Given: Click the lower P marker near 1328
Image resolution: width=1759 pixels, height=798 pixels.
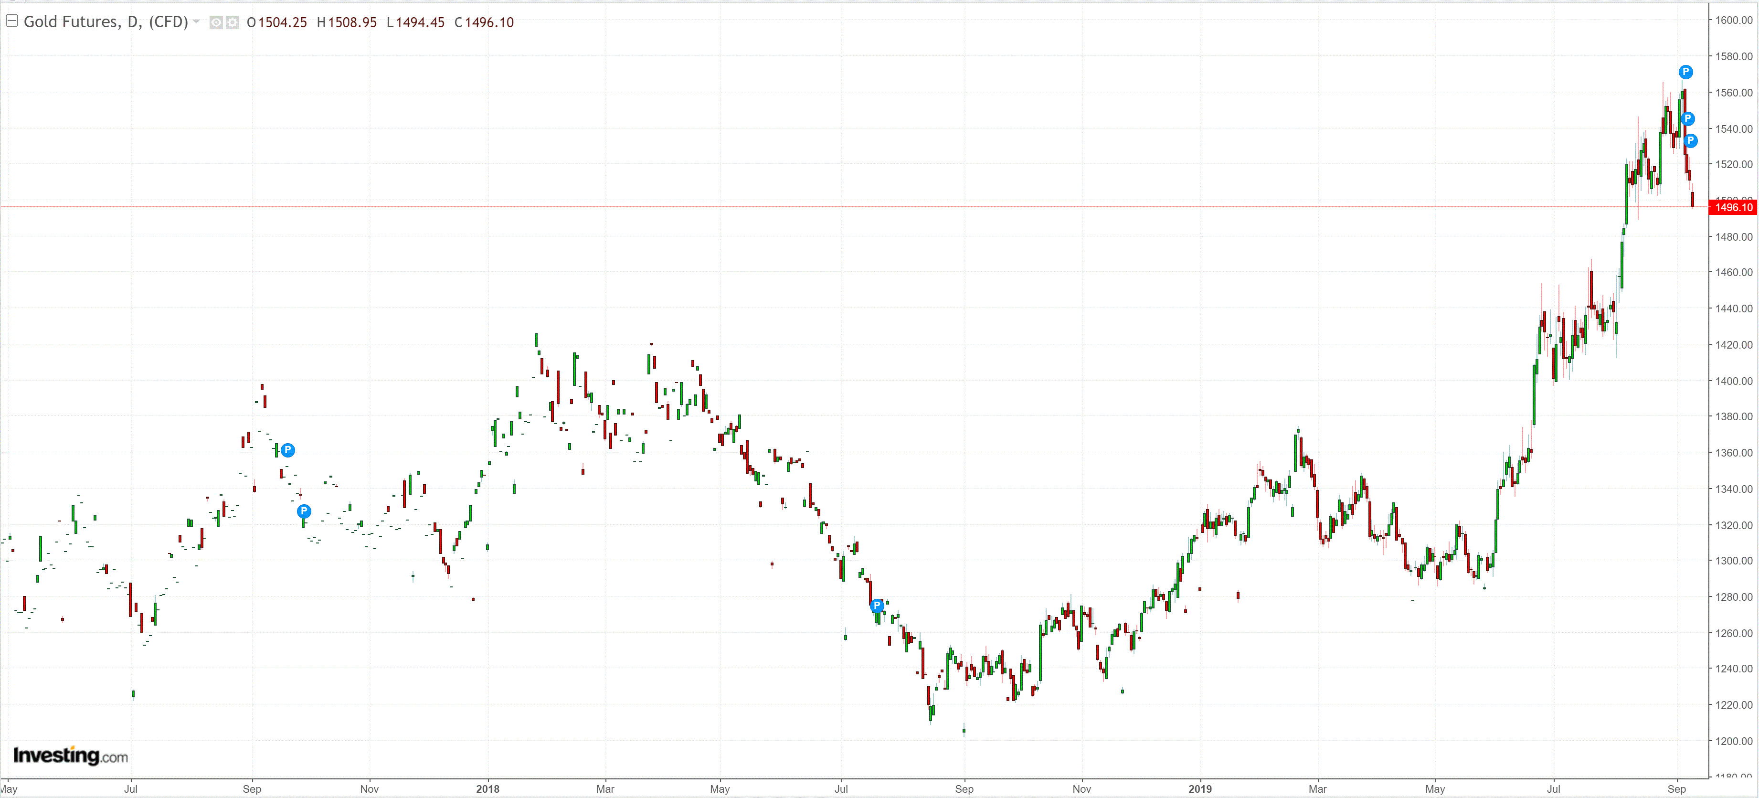Looking at the screenshot, I should [x=304, y=511].
